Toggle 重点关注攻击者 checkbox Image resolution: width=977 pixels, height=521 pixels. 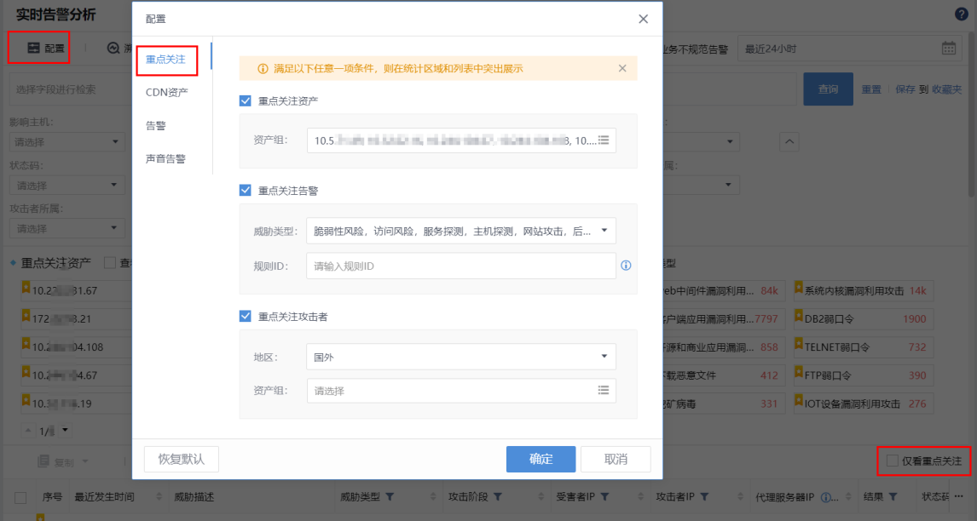point(246,316)
